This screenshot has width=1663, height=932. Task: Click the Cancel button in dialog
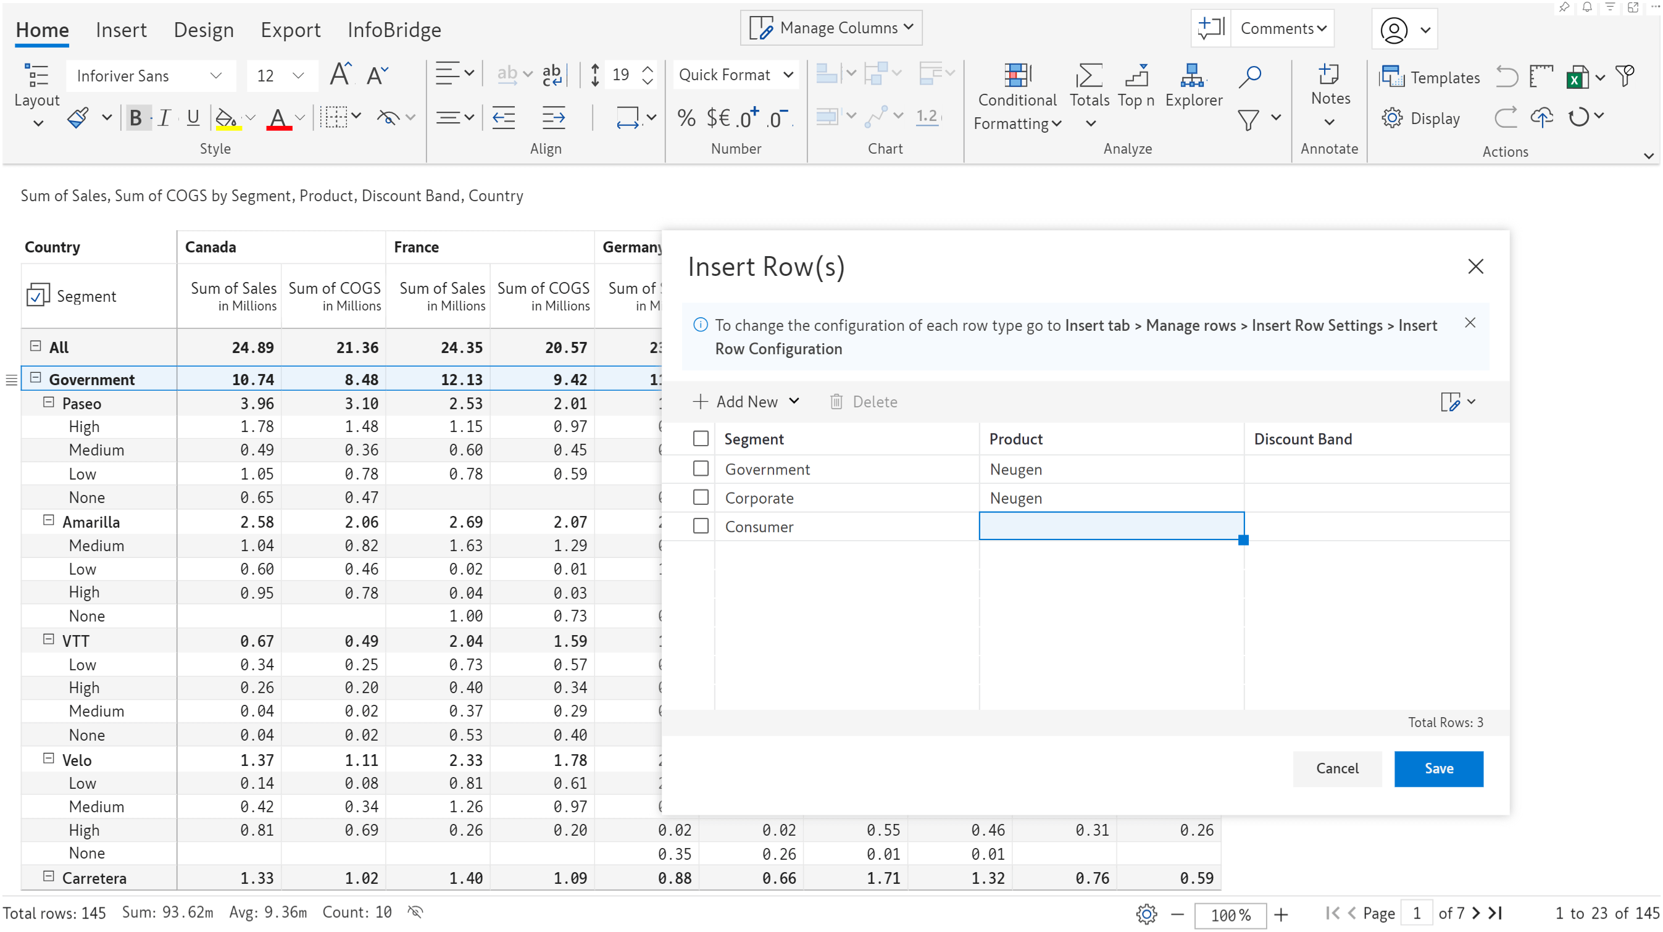1338,768
